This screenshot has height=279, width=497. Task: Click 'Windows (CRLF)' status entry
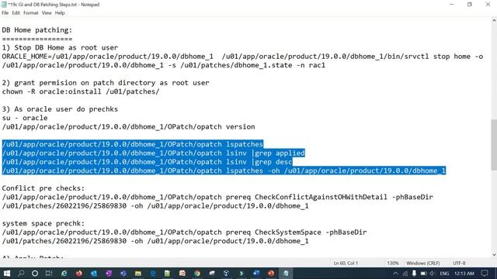pos(422,263)
